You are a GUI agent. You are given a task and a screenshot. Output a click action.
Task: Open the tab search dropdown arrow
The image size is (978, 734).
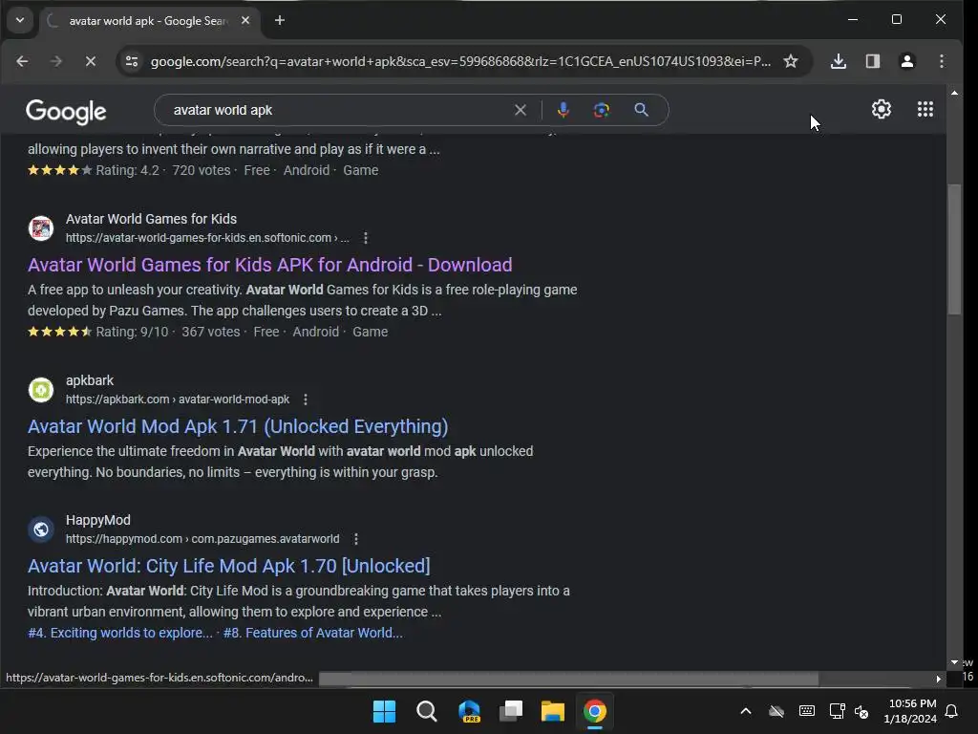pos(20,20)
